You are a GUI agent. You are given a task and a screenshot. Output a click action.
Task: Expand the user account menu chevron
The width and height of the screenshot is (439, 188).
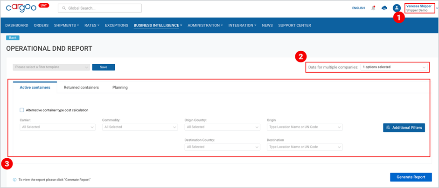pyautogui.click(x=437, y=8)
